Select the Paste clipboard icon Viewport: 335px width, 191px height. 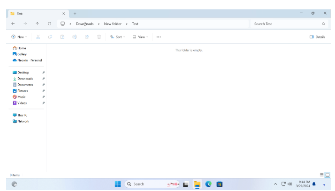[x=62, y=37]
